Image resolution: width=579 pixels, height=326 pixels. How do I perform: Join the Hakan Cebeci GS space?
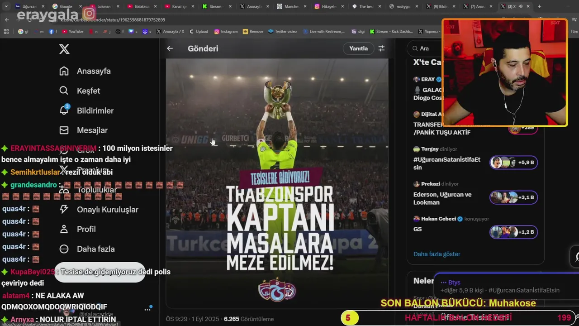(475, 226)
